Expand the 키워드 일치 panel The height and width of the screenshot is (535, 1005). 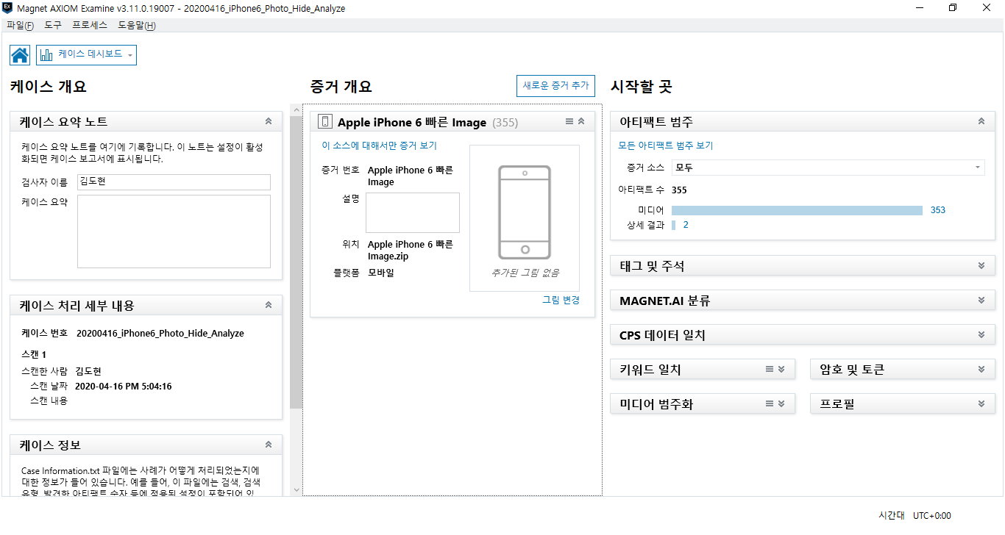click(781, 369)
